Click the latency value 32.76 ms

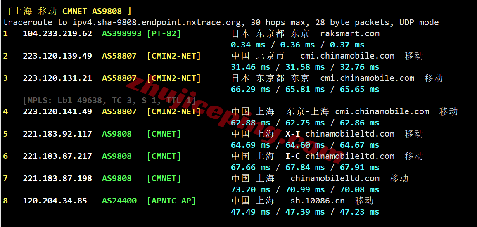360,67
